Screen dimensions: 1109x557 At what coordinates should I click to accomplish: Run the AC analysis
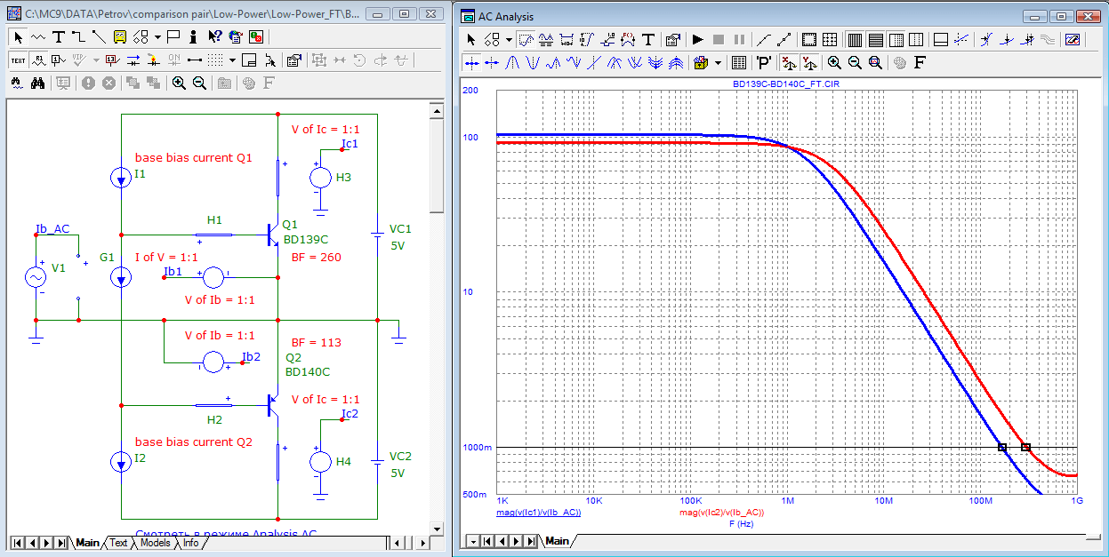(698, 39)
